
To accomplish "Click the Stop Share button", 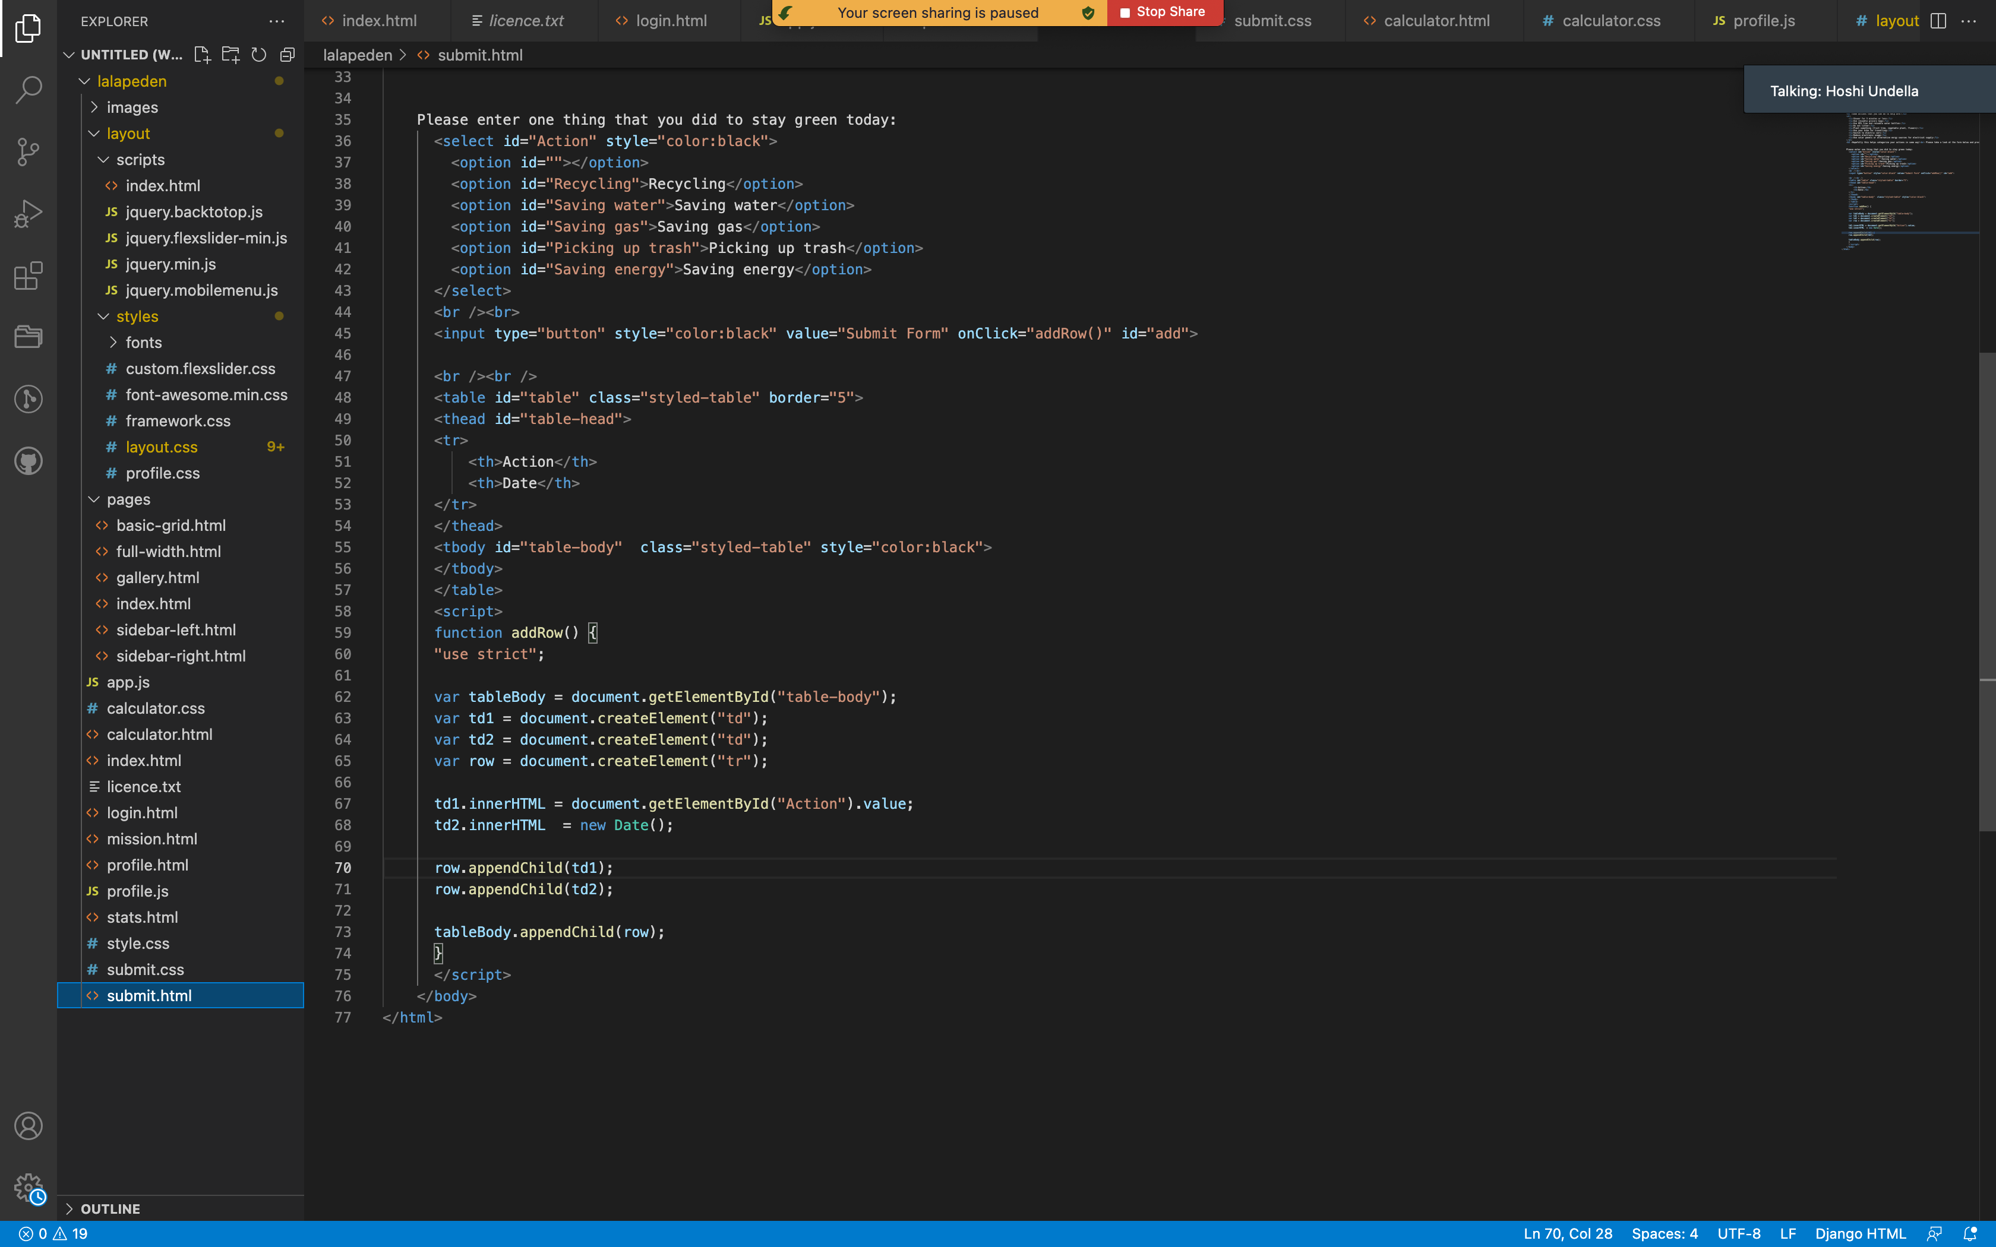I will point(1163,11).
